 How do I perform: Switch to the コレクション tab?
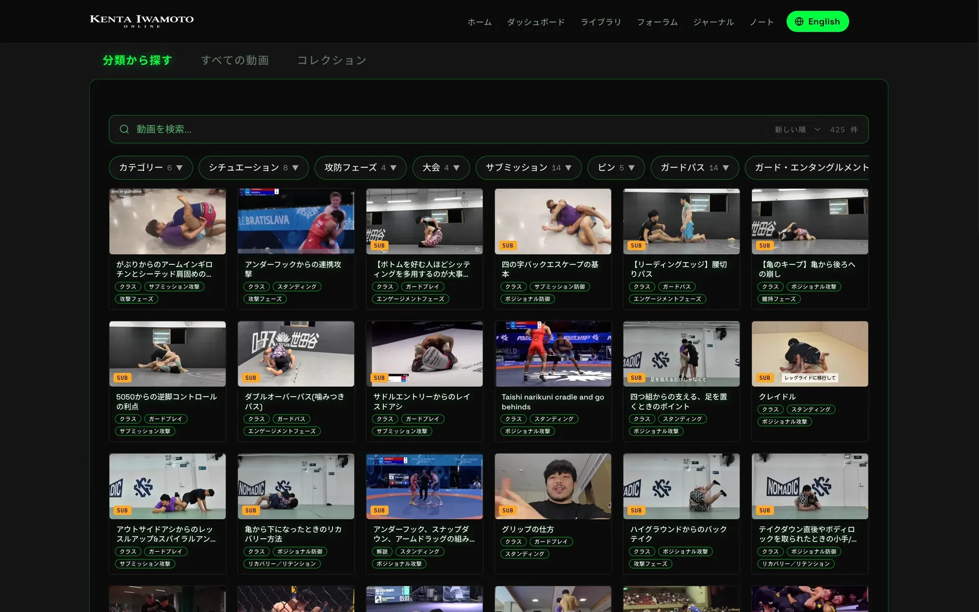[x=332, y=60]
